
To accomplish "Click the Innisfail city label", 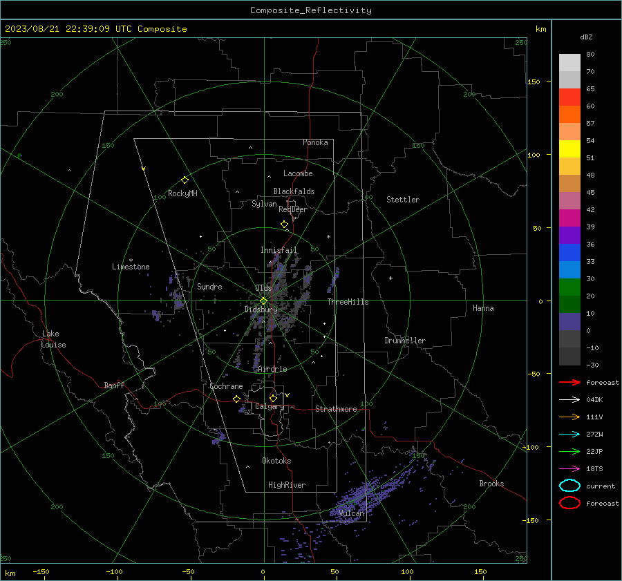I will click(279, 250).
